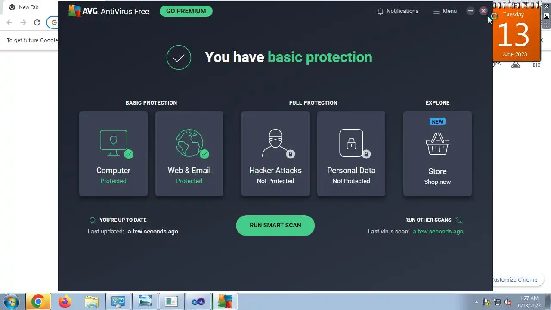Click the Customize Chrome link
The height and width of the screenshot is (310, 551).
pyautogui.click(x=515, y=280)
